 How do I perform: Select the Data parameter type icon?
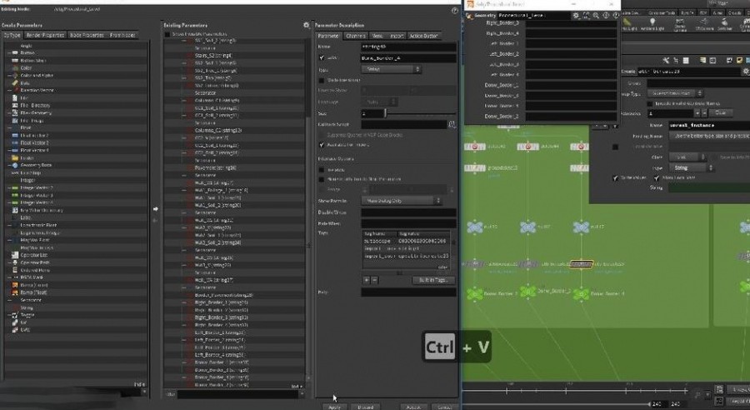click(x=15, y=82)
